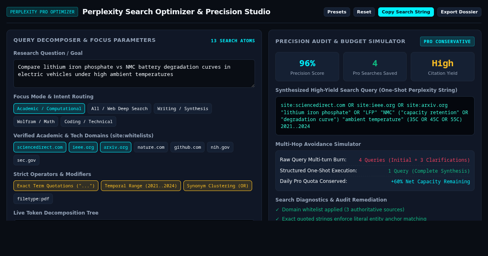Pick Coding / Technical focus mode
This screenshot has width=488, height=256.
click(x=88, y=121)
